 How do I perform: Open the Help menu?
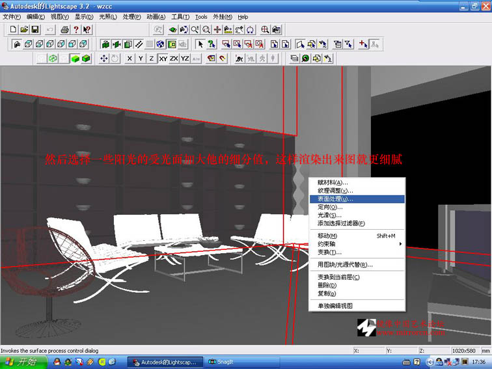coord(243,17)
